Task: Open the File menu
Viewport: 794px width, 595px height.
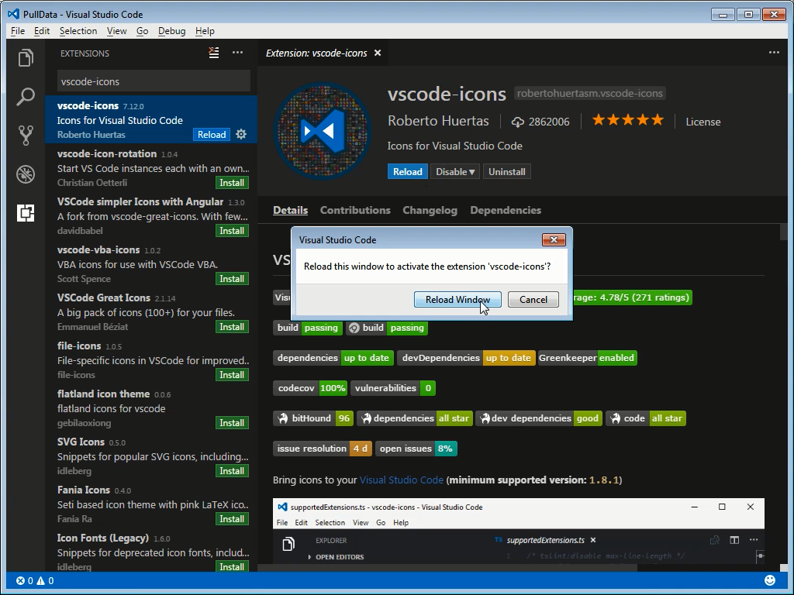Action: coord(18,31)
